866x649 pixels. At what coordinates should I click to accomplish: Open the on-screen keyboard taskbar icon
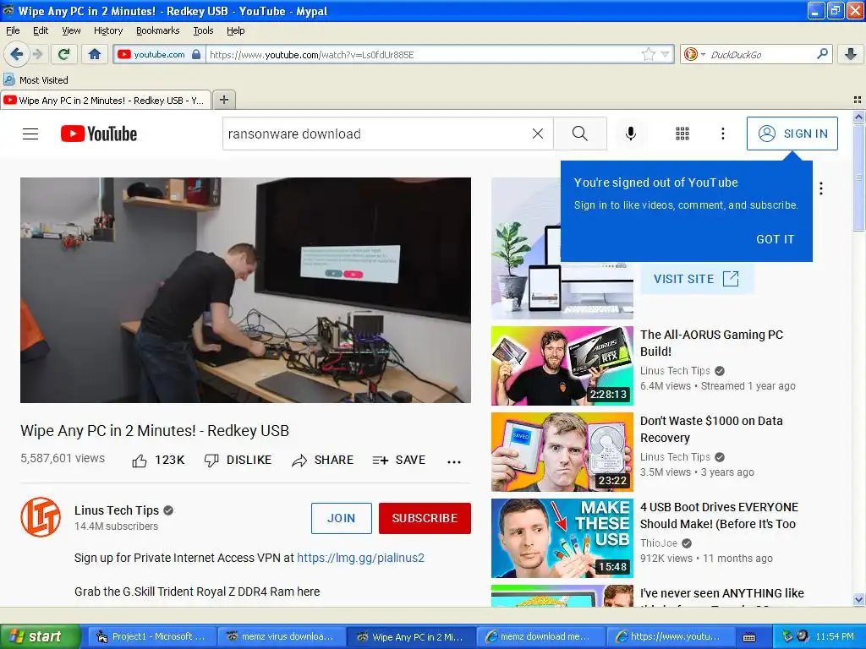pos(749,637)
